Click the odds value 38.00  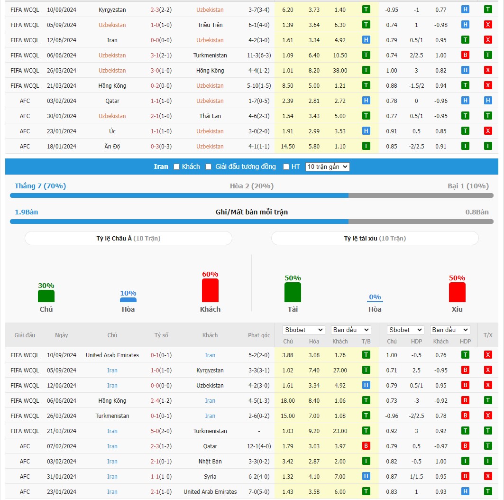tap(340, 70)
